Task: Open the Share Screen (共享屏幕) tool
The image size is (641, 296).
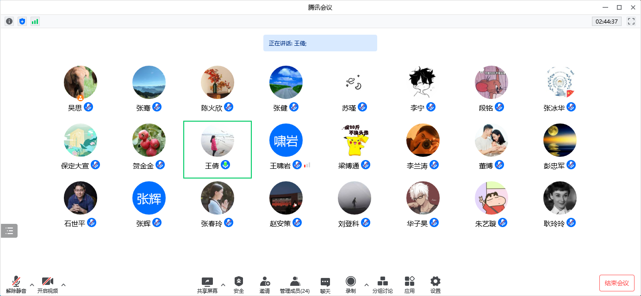Action: pos(207,284)
